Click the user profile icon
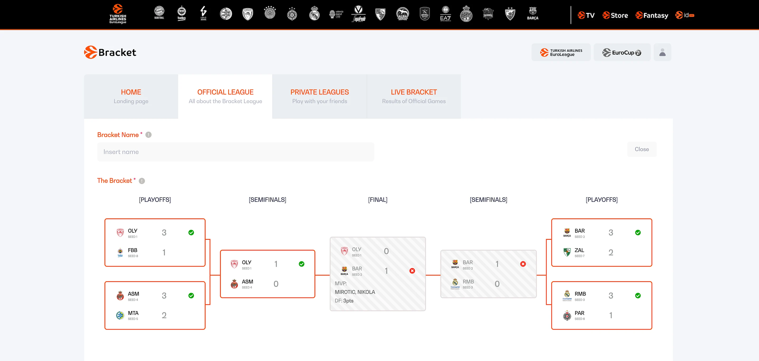Screen dimensions: 759x361 [x=662, y=52]
